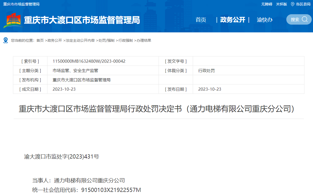Click the index number 11500000MB1632480W/2023-00042 cell

(x=89, y=61)
